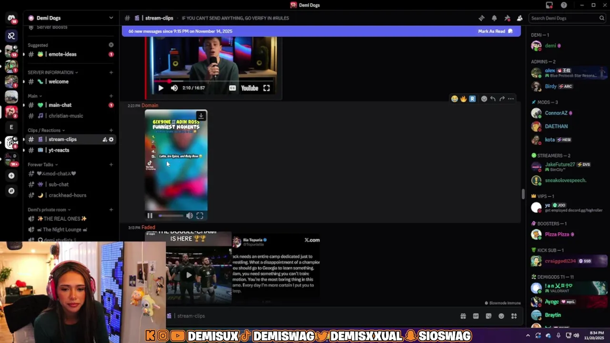The width and height of the screenshot is (610, 343).
Task: Create invite for stream-clips channel
Action: [104, 140]
